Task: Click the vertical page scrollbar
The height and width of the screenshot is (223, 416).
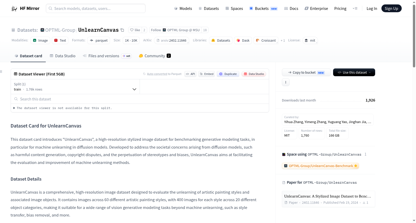Action: [414, 36]
